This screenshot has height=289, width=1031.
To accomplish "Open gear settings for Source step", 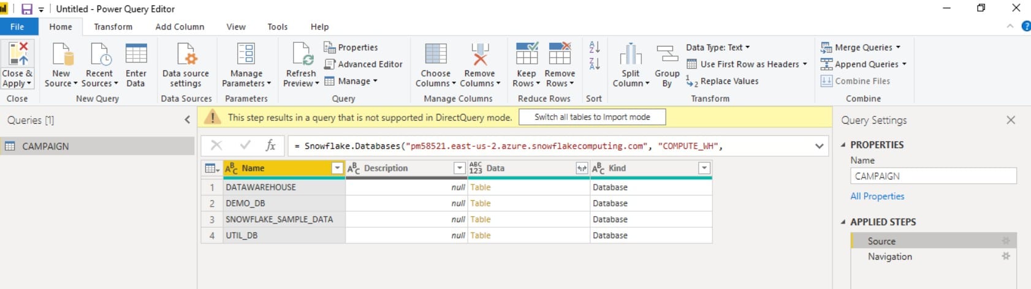I will coord(1005,241).
